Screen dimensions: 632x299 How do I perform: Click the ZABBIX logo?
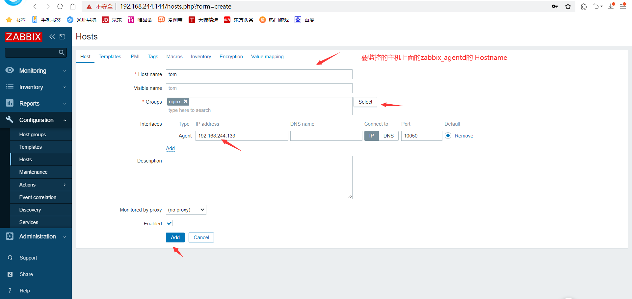tap(23, 37)
